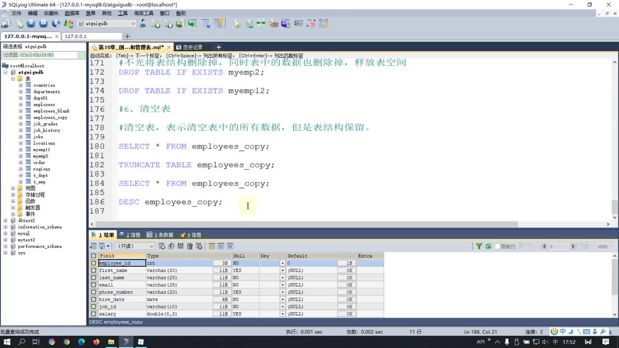
Task: Open the Key dropdown for employee_id row
Action: click(x=282, y=263)
